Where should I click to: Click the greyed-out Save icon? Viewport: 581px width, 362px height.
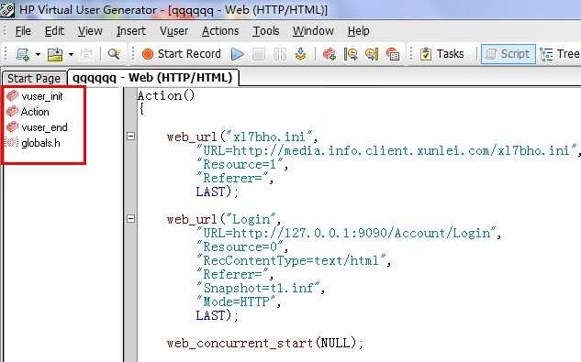(86, 54)
